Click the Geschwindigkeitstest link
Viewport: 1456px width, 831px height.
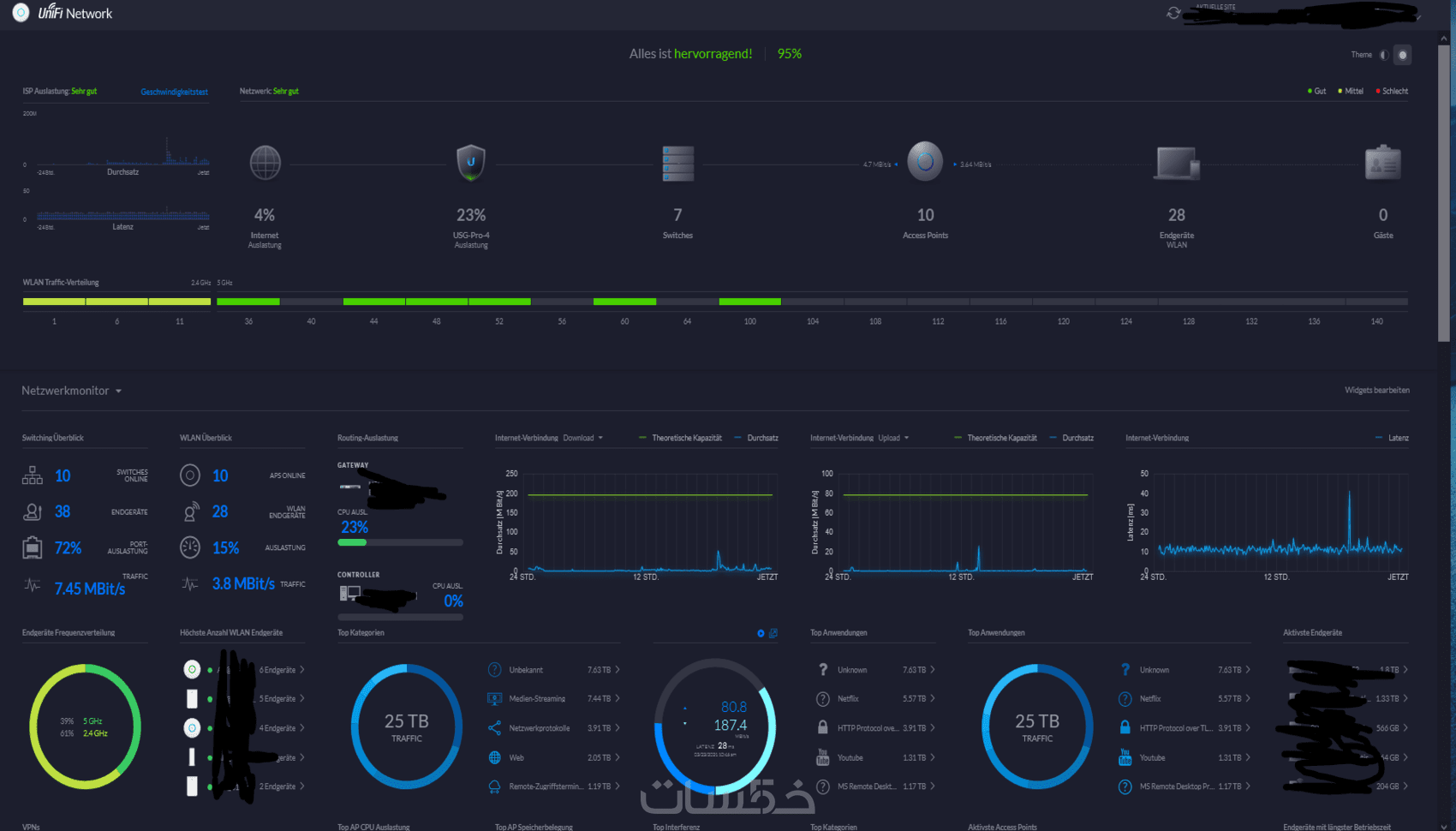click(x=175, y=92)
